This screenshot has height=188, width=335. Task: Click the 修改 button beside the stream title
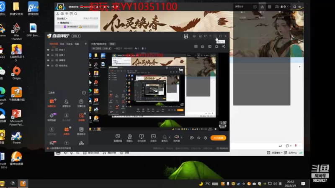[x=112, y=44]
